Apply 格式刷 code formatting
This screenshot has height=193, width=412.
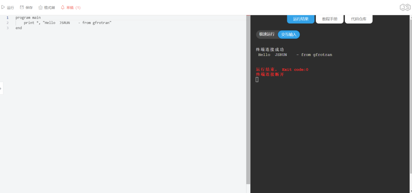tap(49, 8)
